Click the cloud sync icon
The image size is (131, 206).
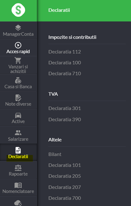(18, 203)
